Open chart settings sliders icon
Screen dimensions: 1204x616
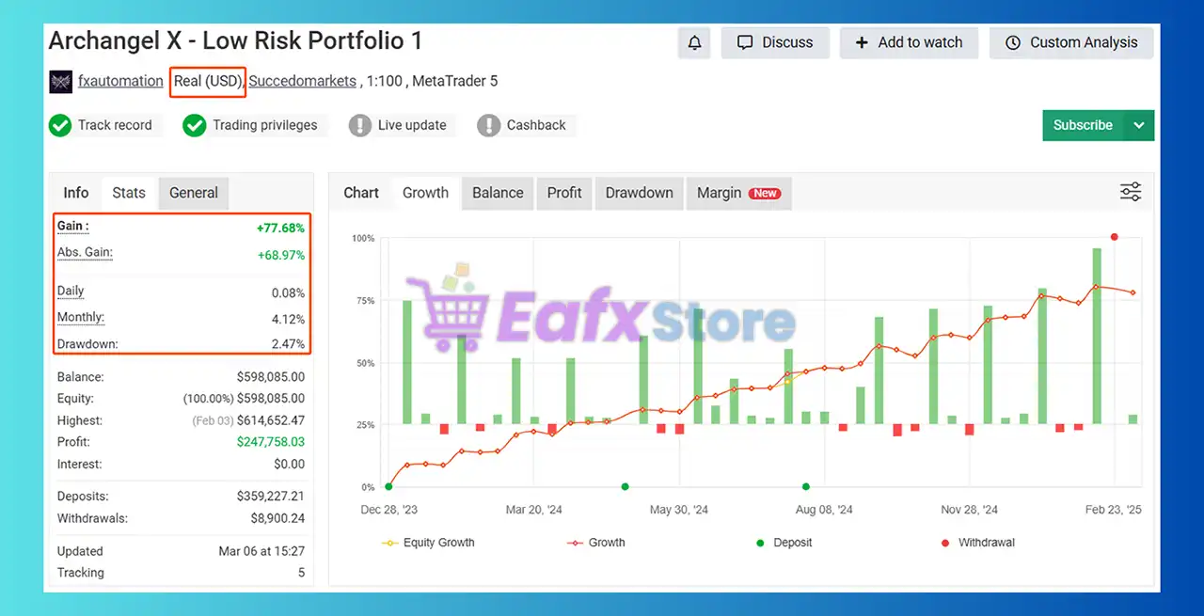1130,192
